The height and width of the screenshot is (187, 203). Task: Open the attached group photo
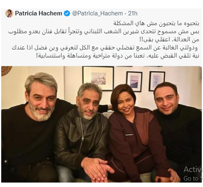point(101,124)
